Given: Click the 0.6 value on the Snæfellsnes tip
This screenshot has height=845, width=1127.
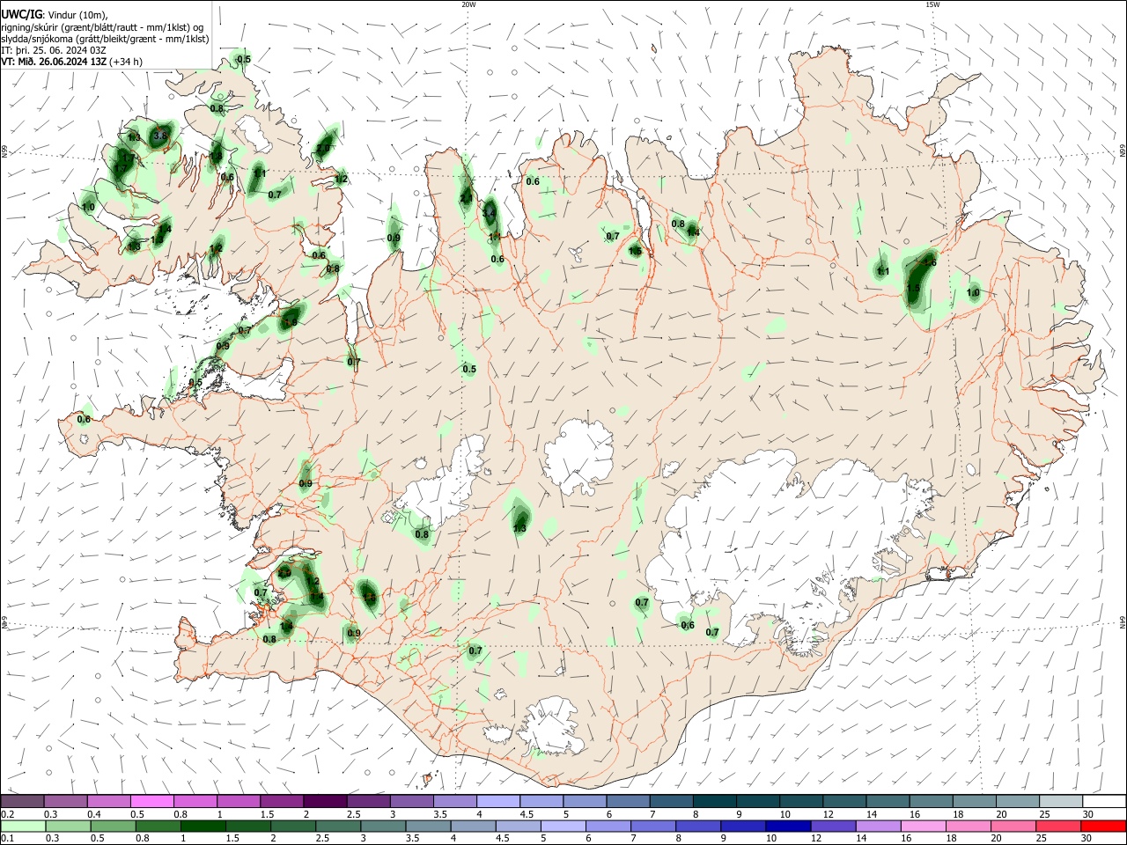Looking at the screenshot, I should tap(84, 419).
